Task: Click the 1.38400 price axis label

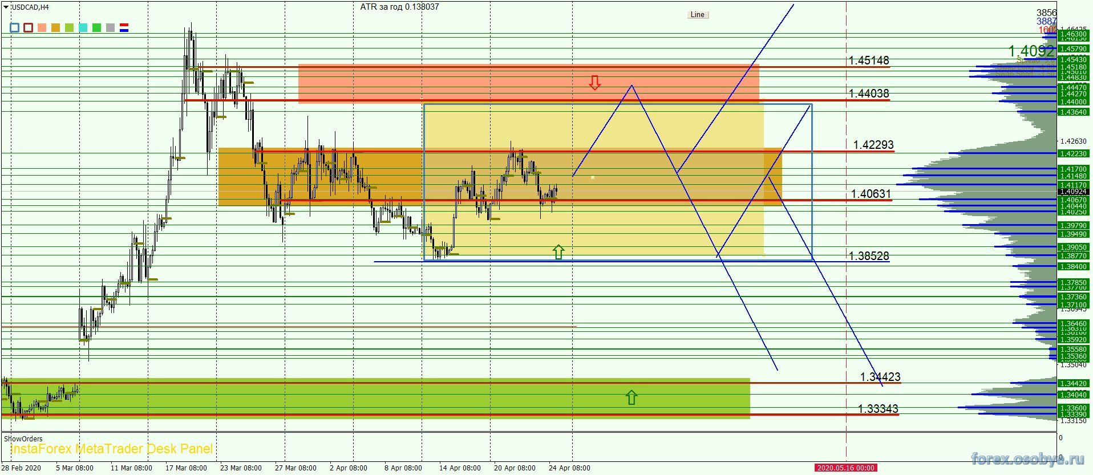Action: click(1073, 266)
